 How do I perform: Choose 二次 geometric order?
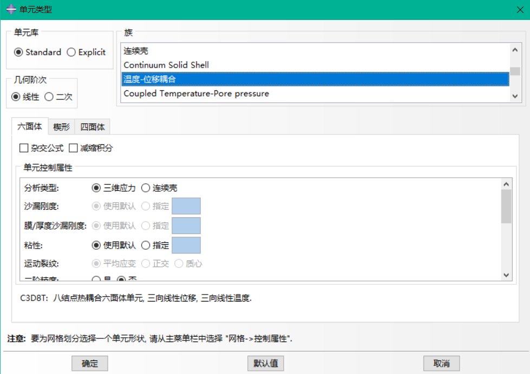49,97
